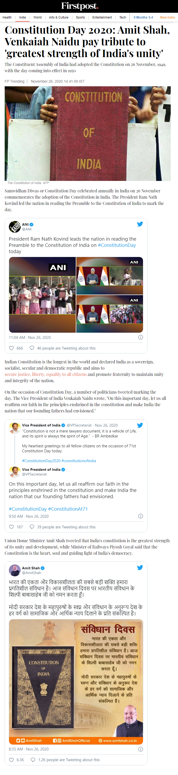178x775 pixels.
Task: Open the Arts & Culture menu item
Action: coord(59,17)
